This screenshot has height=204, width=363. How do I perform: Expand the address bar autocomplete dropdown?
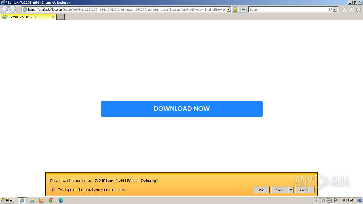coord(229,10)
